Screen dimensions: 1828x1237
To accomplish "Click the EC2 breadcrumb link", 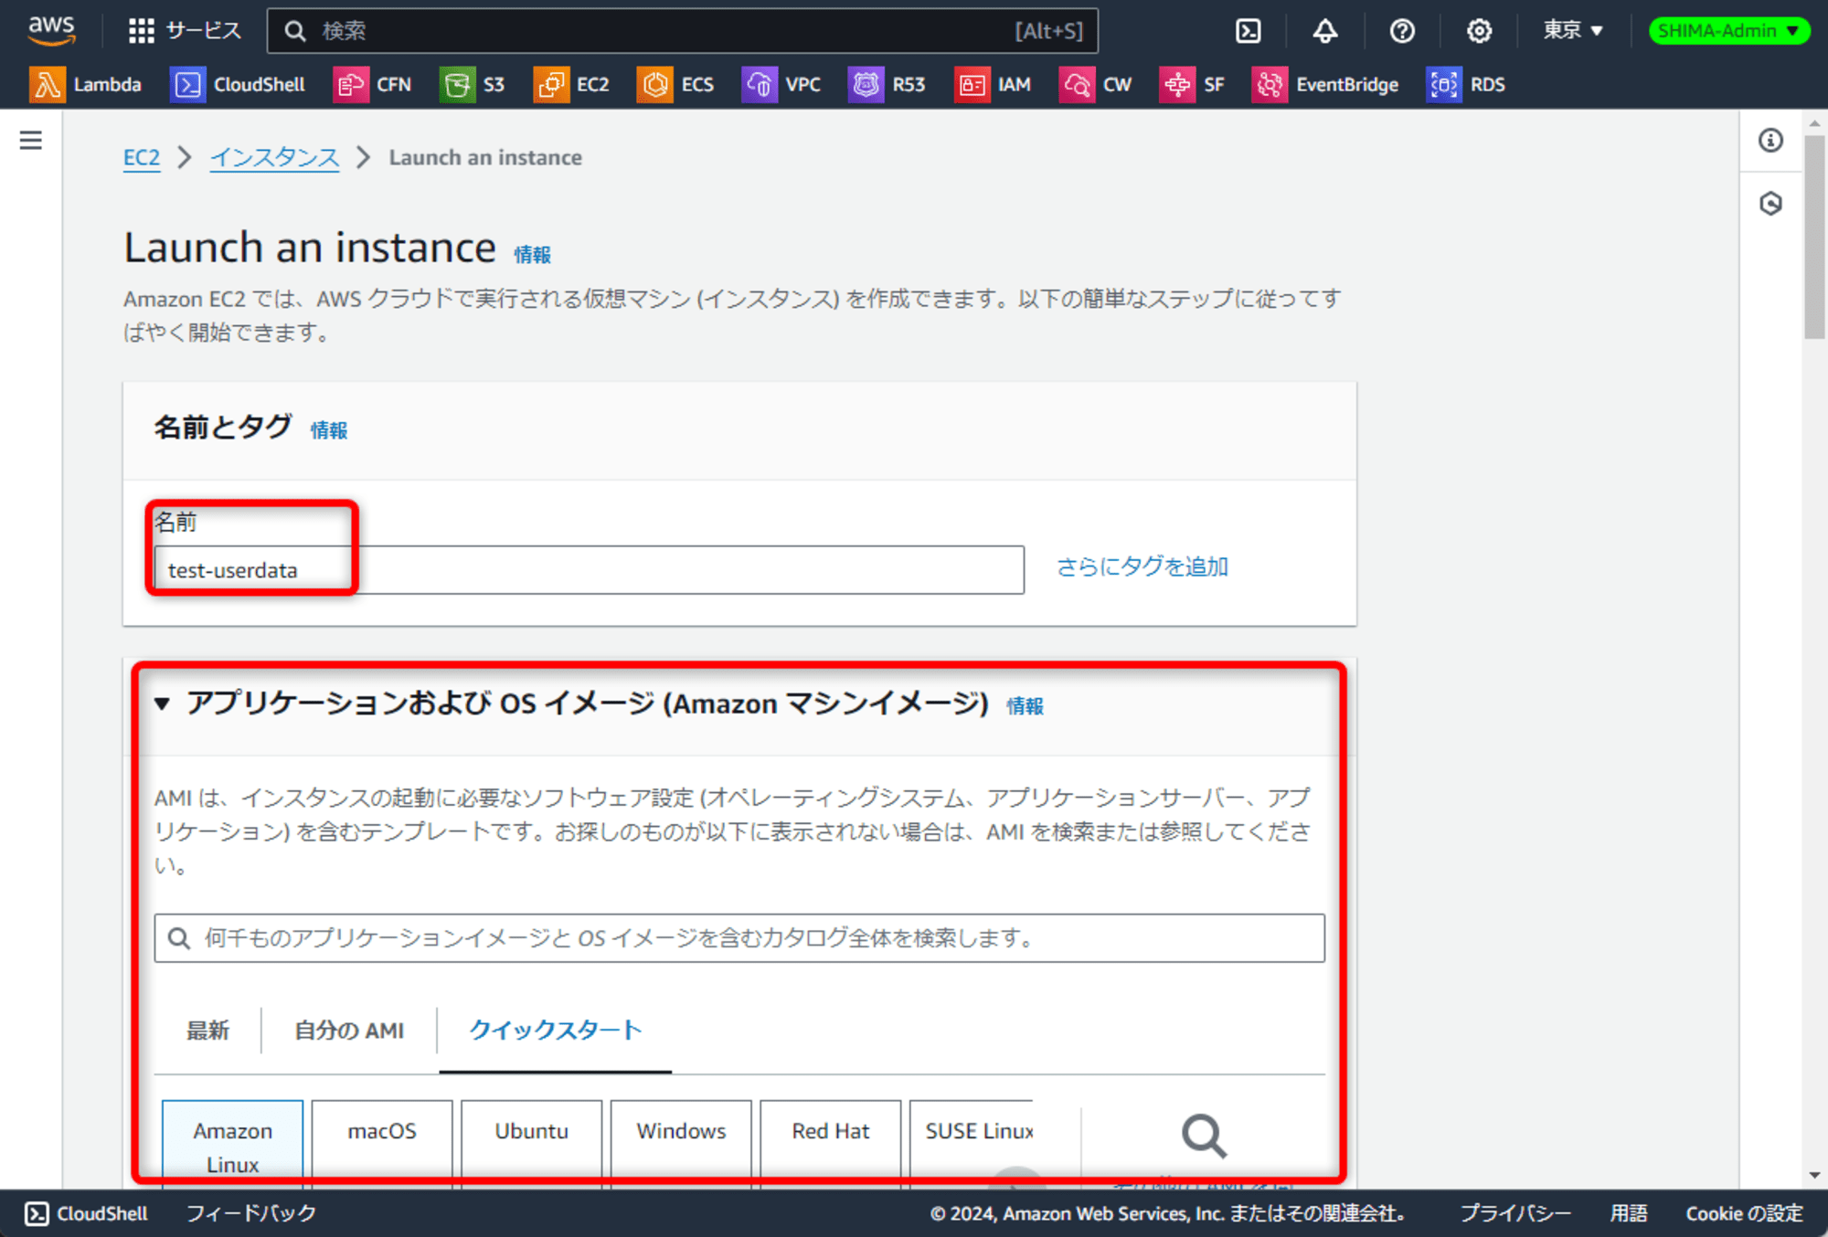I will 142,157.
